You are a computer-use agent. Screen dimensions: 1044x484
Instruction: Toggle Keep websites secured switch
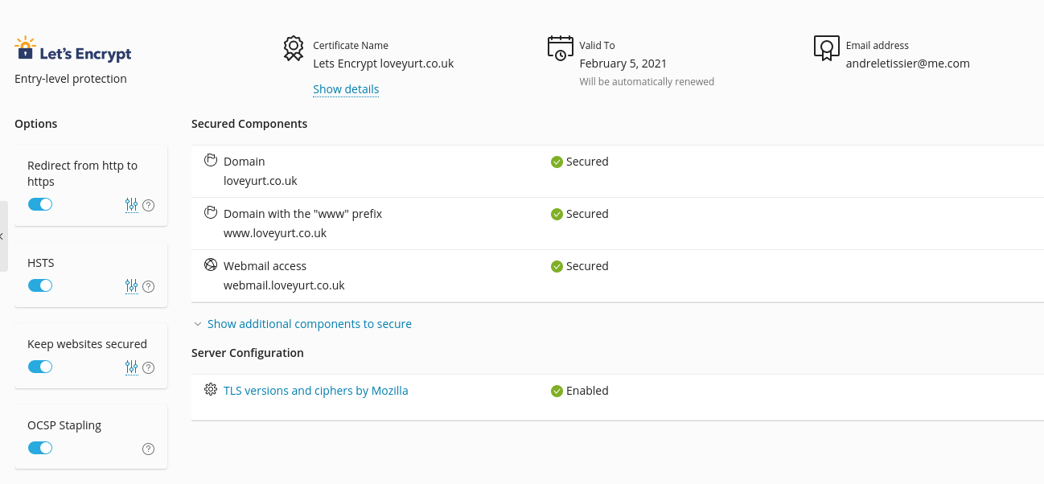[x=40, y=367]
